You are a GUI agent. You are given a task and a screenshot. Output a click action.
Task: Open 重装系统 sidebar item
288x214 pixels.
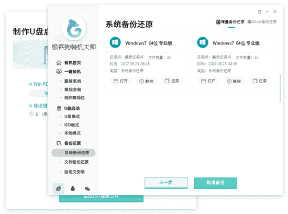point(73,81)
